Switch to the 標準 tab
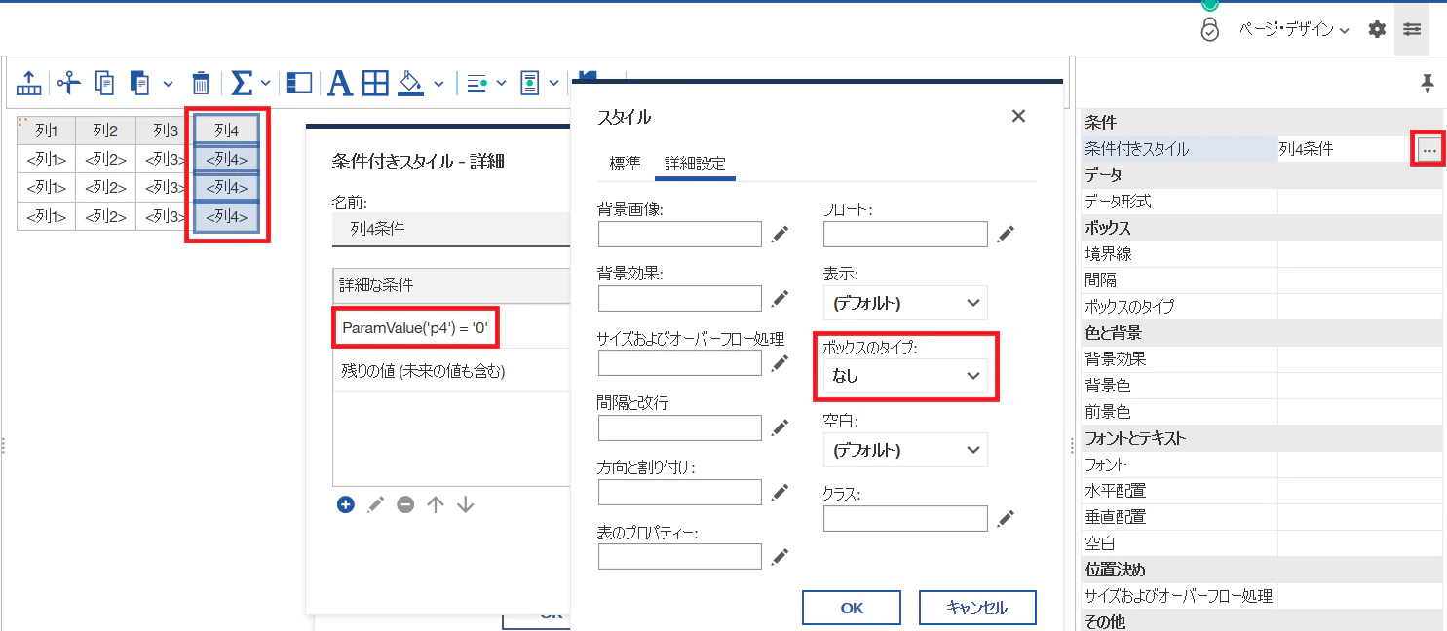The image size is (1447, 631). (625, 164)
